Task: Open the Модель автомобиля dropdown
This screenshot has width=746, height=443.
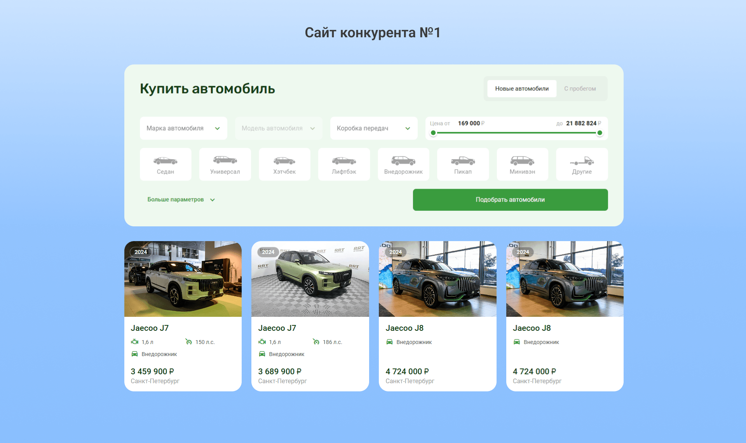Action: 278,128
